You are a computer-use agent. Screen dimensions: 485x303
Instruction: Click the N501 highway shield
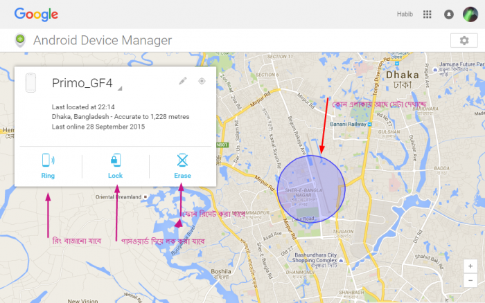[x=222, y=145]
